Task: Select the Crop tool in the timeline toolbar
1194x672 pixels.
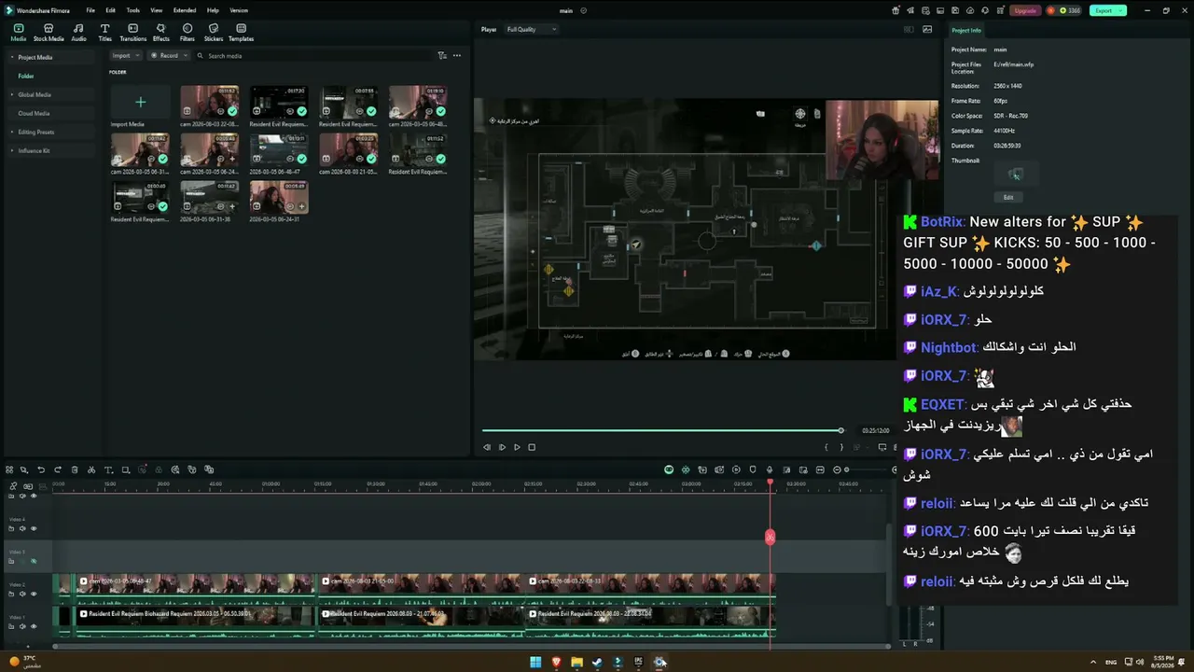Action: pyautogui.click(x=125, y=469)
